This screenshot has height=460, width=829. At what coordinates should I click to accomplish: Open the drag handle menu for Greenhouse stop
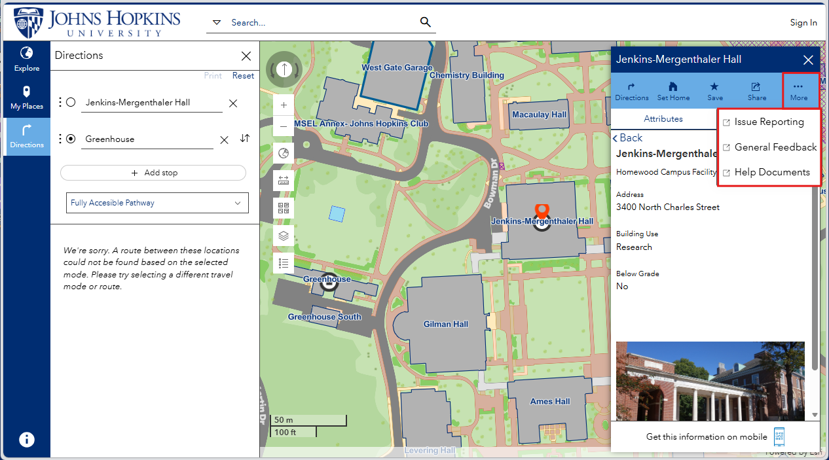click(x=60, y=139)
